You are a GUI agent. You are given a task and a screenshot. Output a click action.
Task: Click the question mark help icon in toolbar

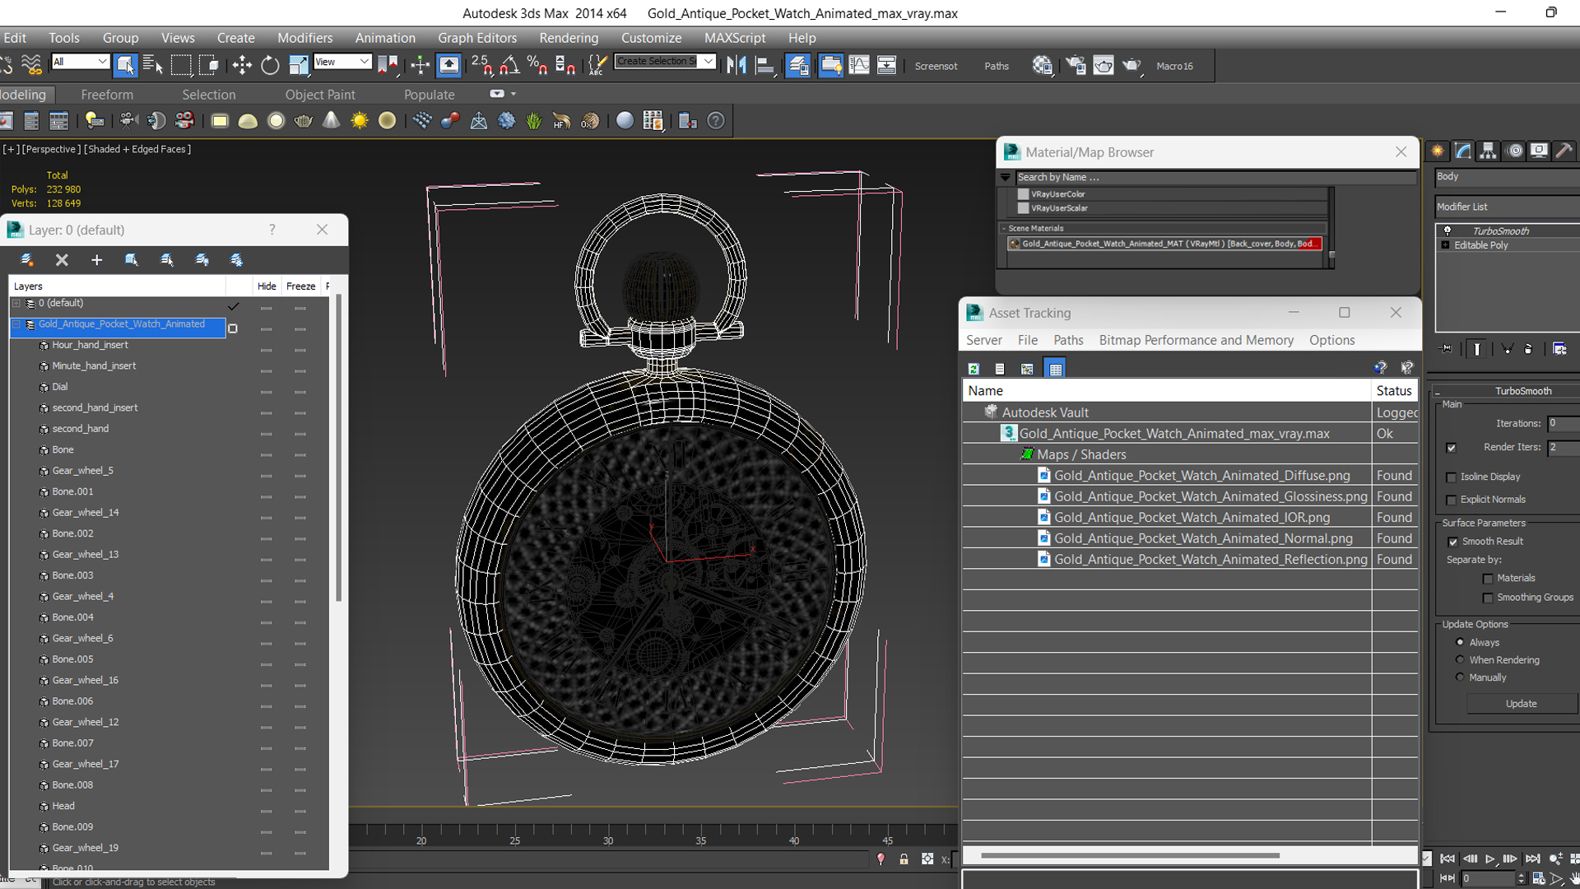(x=716, y=121)
